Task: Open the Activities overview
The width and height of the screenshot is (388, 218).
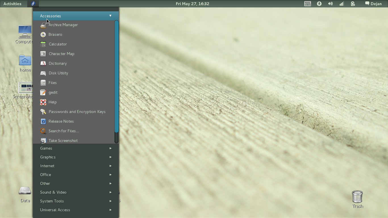Action: (x=12, y=4)
